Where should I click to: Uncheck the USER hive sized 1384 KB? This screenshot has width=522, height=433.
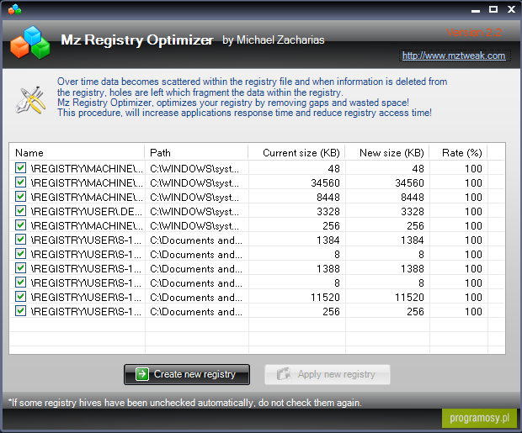21,240
